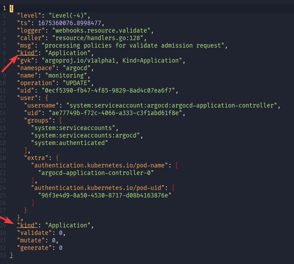Screen dimensions: 294x264
Task: Click the 0 value after "mutate"
Action: click(54, 240)
